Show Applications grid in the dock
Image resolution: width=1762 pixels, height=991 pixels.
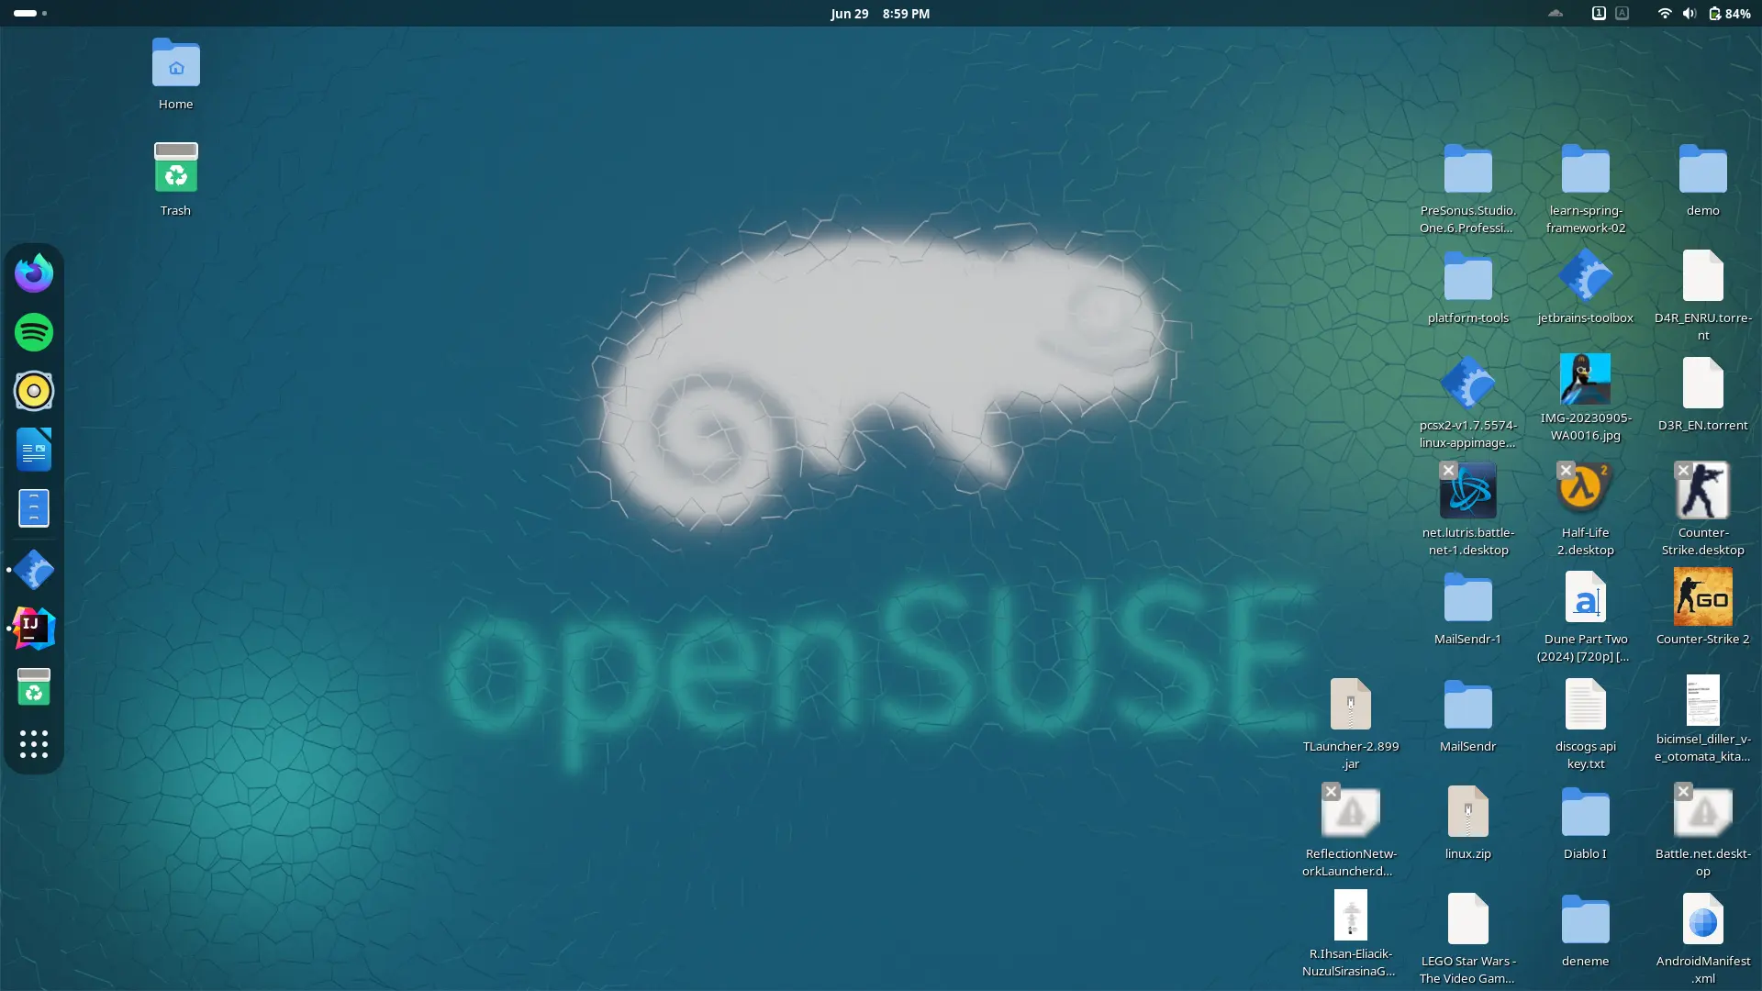pos(34,744)
